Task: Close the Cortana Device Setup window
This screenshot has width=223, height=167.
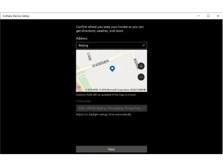Action: point(218,16)
